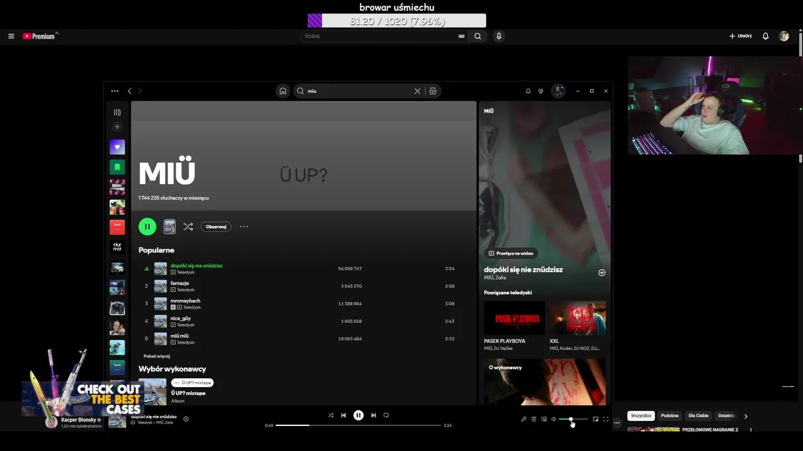Open YouTube account avatar menu
This screenshot has height=451, width=803.
coord(784,36)
